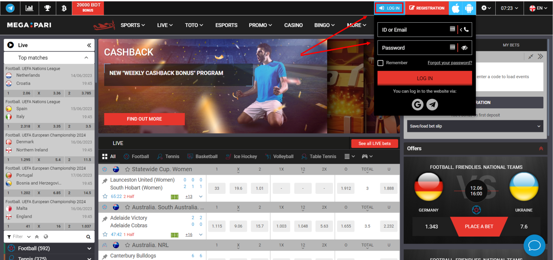This screenshot has height=260, width=553.
Task: Pin the Launceston United match
Action: click(x=105, y=181)
